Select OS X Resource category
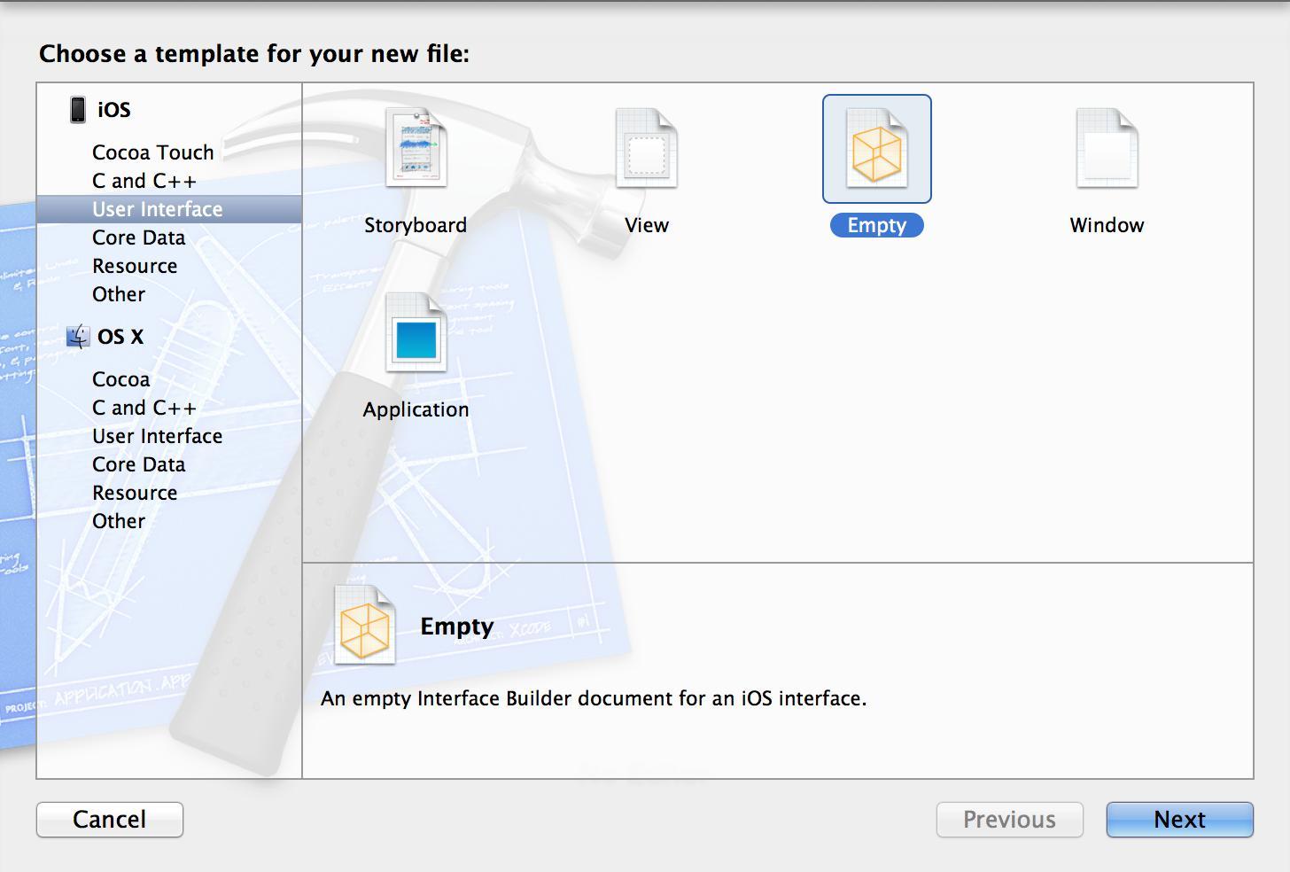This screenshot has height=872, width=1290. (135, 493)
